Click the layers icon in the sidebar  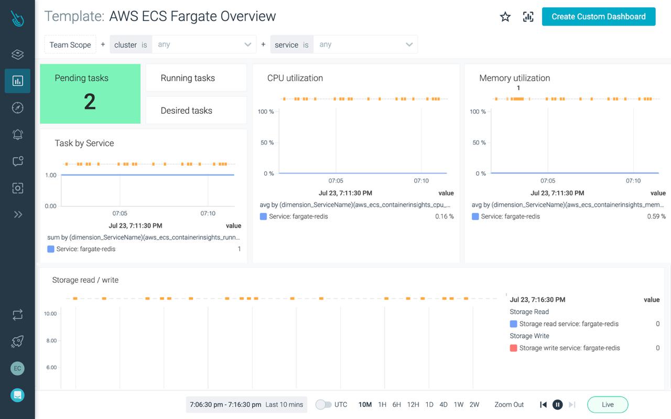(x=17, y=54)
